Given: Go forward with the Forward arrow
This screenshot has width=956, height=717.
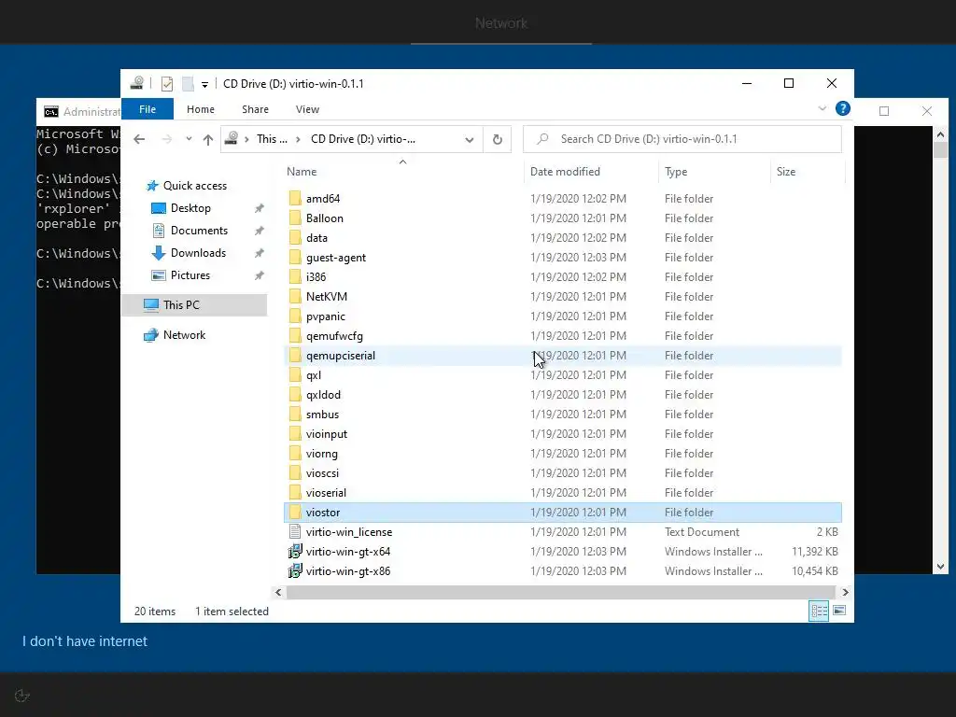Looking at the screenshot, I should [166, 139].
